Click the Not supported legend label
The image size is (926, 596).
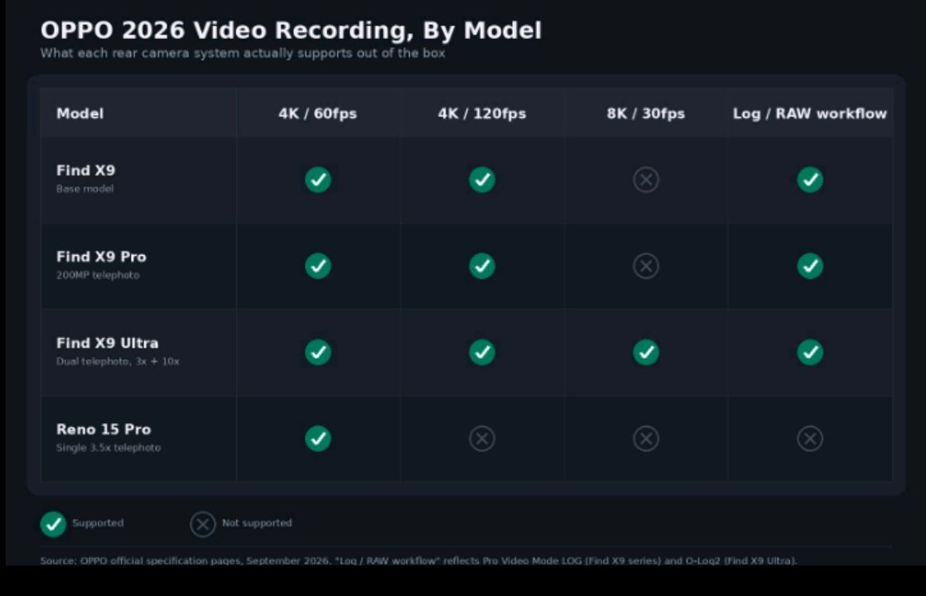click(x=257, y=523)
